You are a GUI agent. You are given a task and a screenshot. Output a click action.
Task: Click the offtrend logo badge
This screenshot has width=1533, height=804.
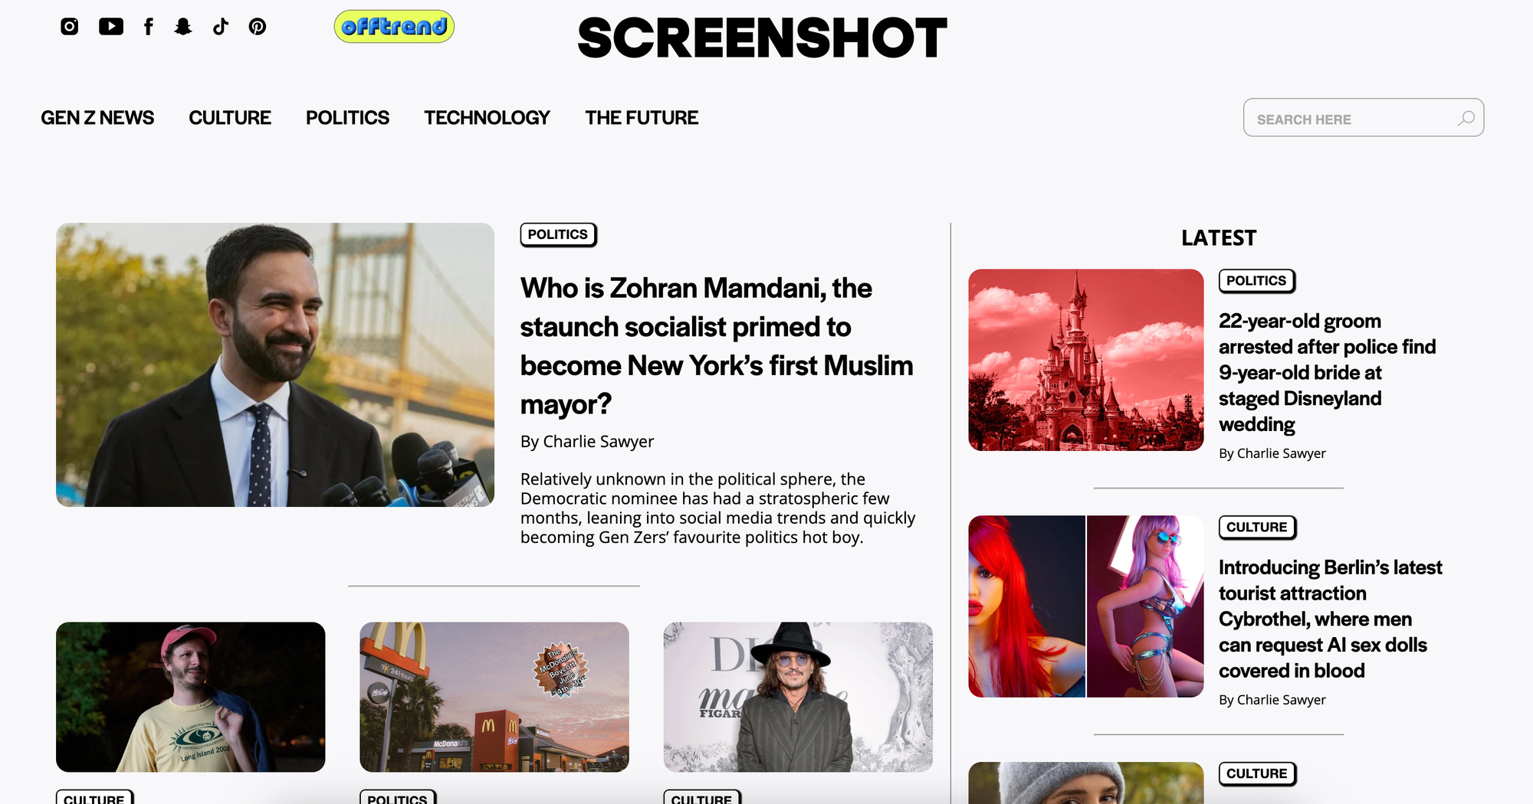coord(394,27)
